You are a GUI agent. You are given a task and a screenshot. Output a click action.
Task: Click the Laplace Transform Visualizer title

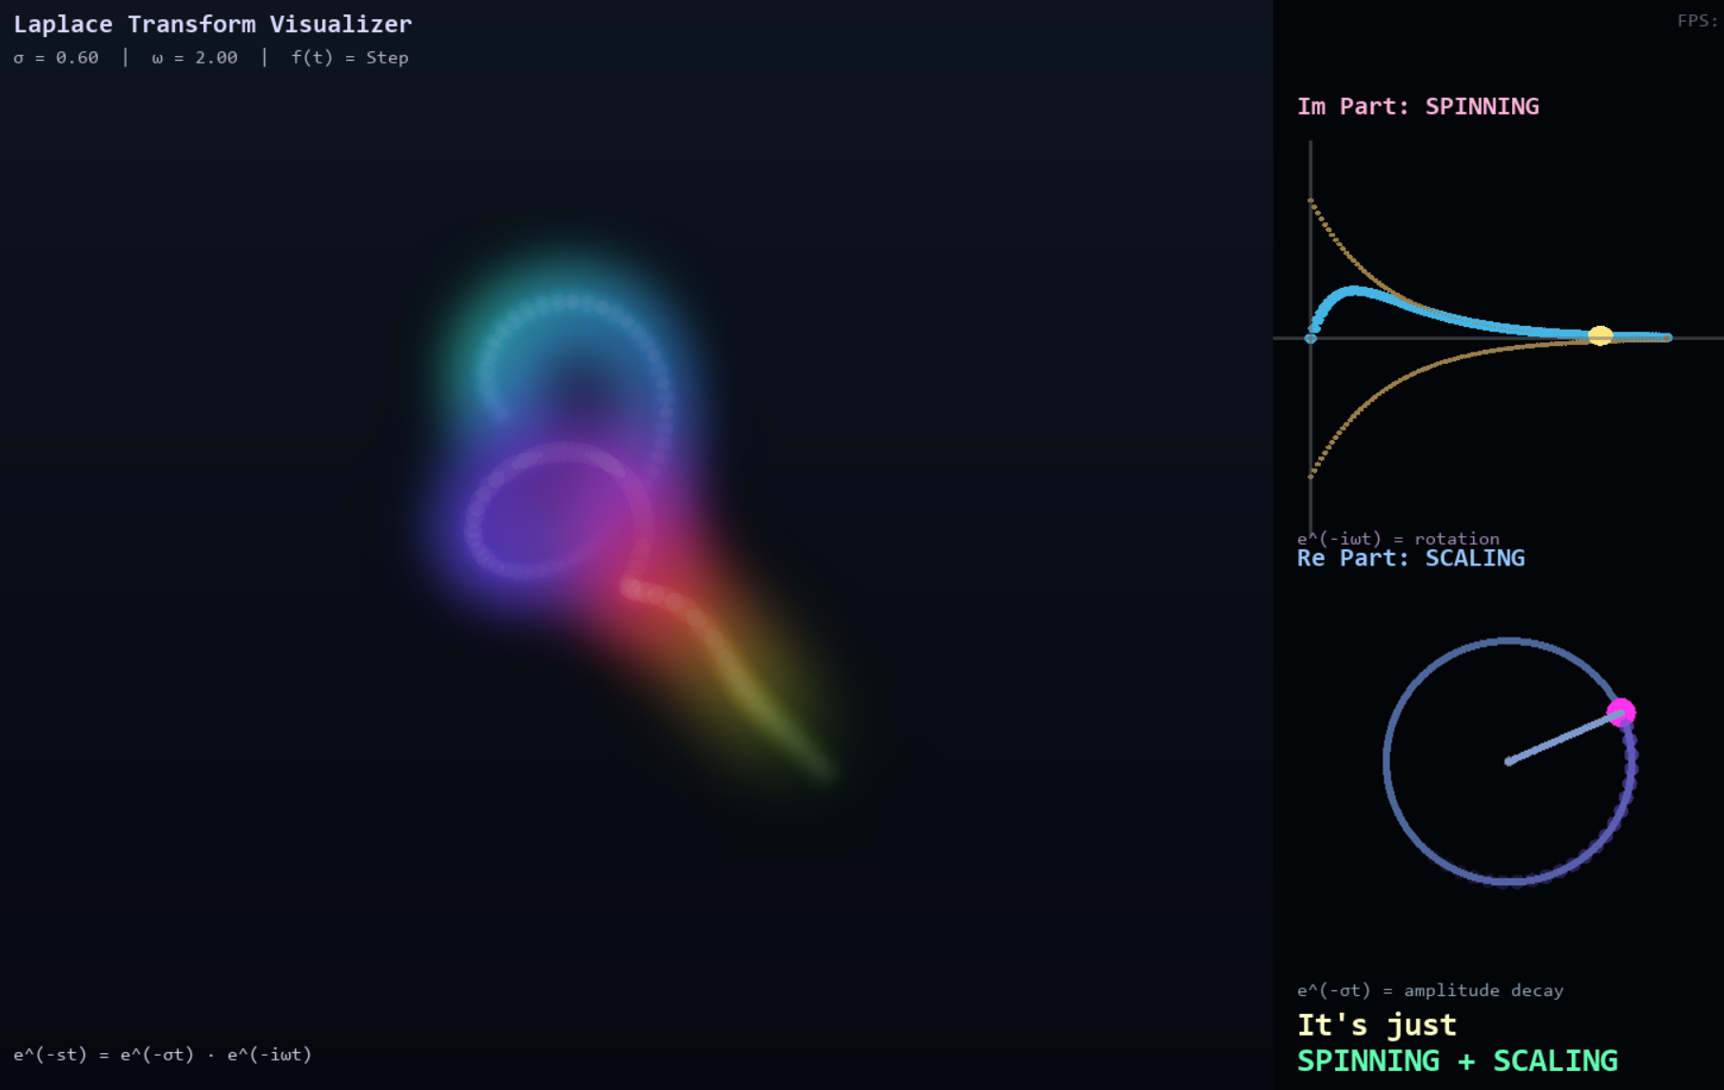212,24
